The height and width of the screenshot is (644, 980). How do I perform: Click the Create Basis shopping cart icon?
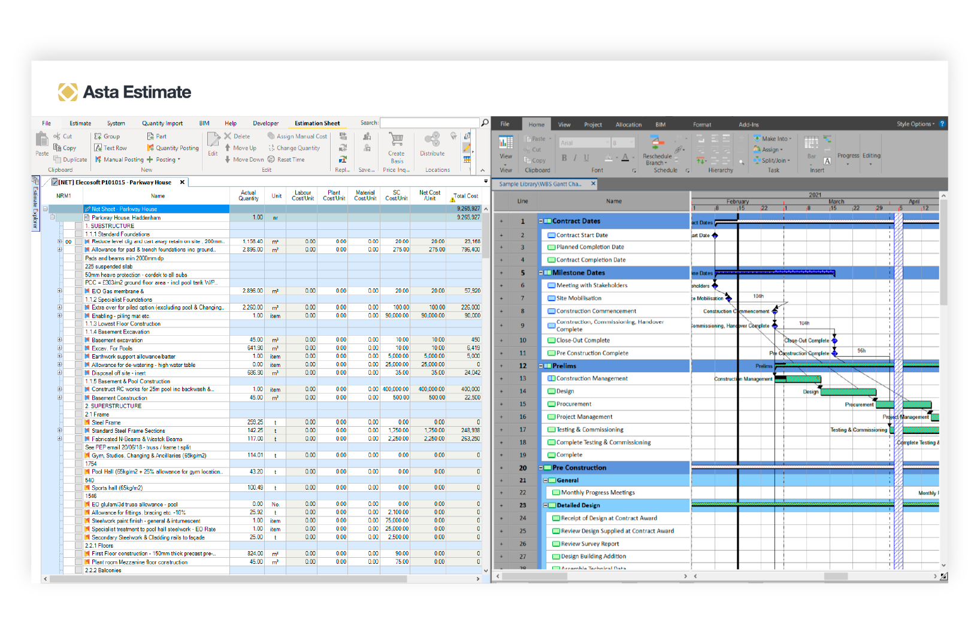click(x=396, y=140)
